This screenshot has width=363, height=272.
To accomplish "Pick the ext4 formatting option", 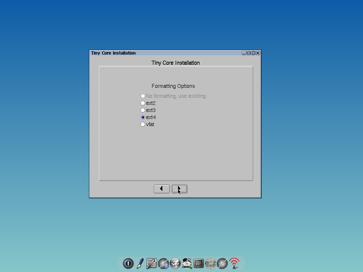I will [143, 117].
